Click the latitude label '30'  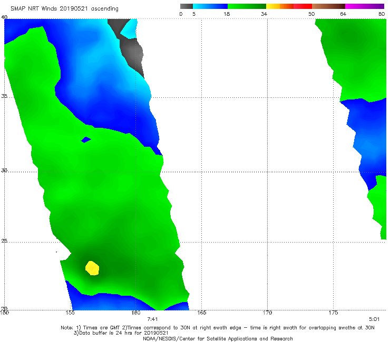[x=4, y=170]
